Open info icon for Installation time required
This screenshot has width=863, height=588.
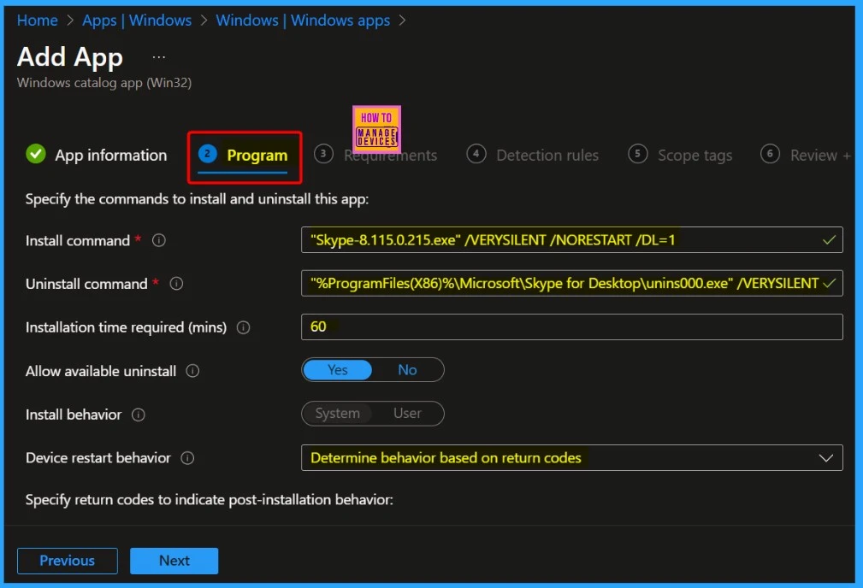click(243, 327)
